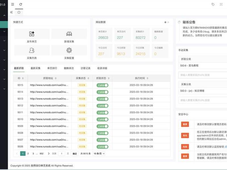Image resolution: width=227 pixels, height=170 pixels.
Task: Click the first carousel dot in 网站数据
Action: [165, 22]
